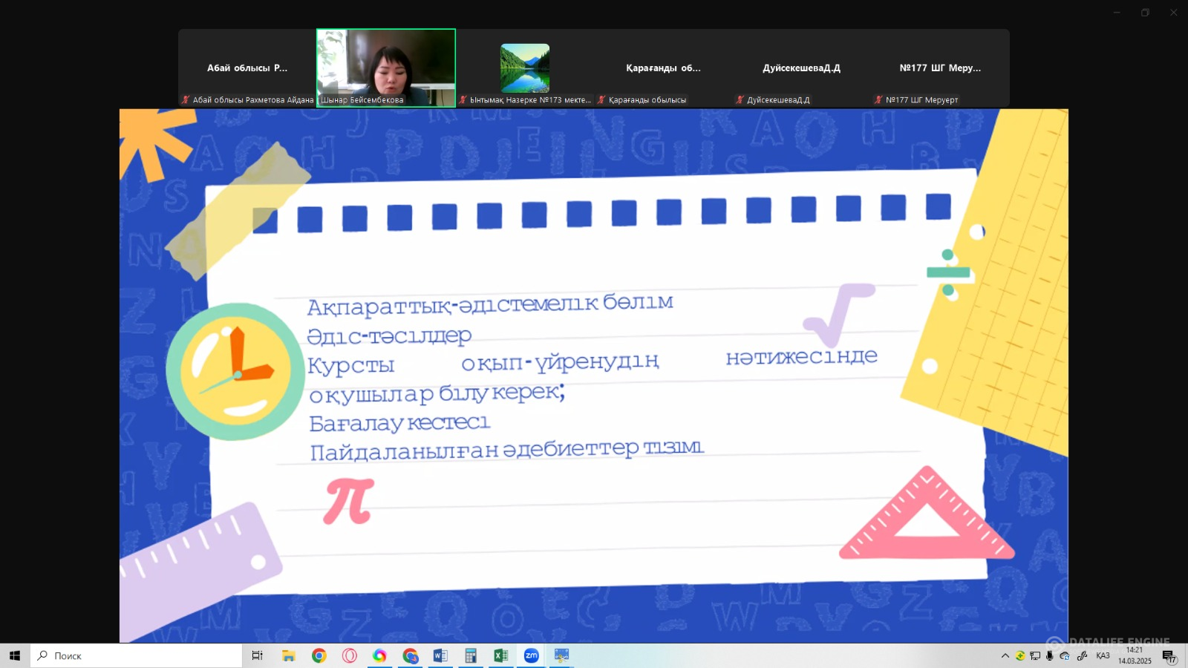Open the Windows Start menu
Screen dimensions: 1188x668
click(x=15, y=655)
